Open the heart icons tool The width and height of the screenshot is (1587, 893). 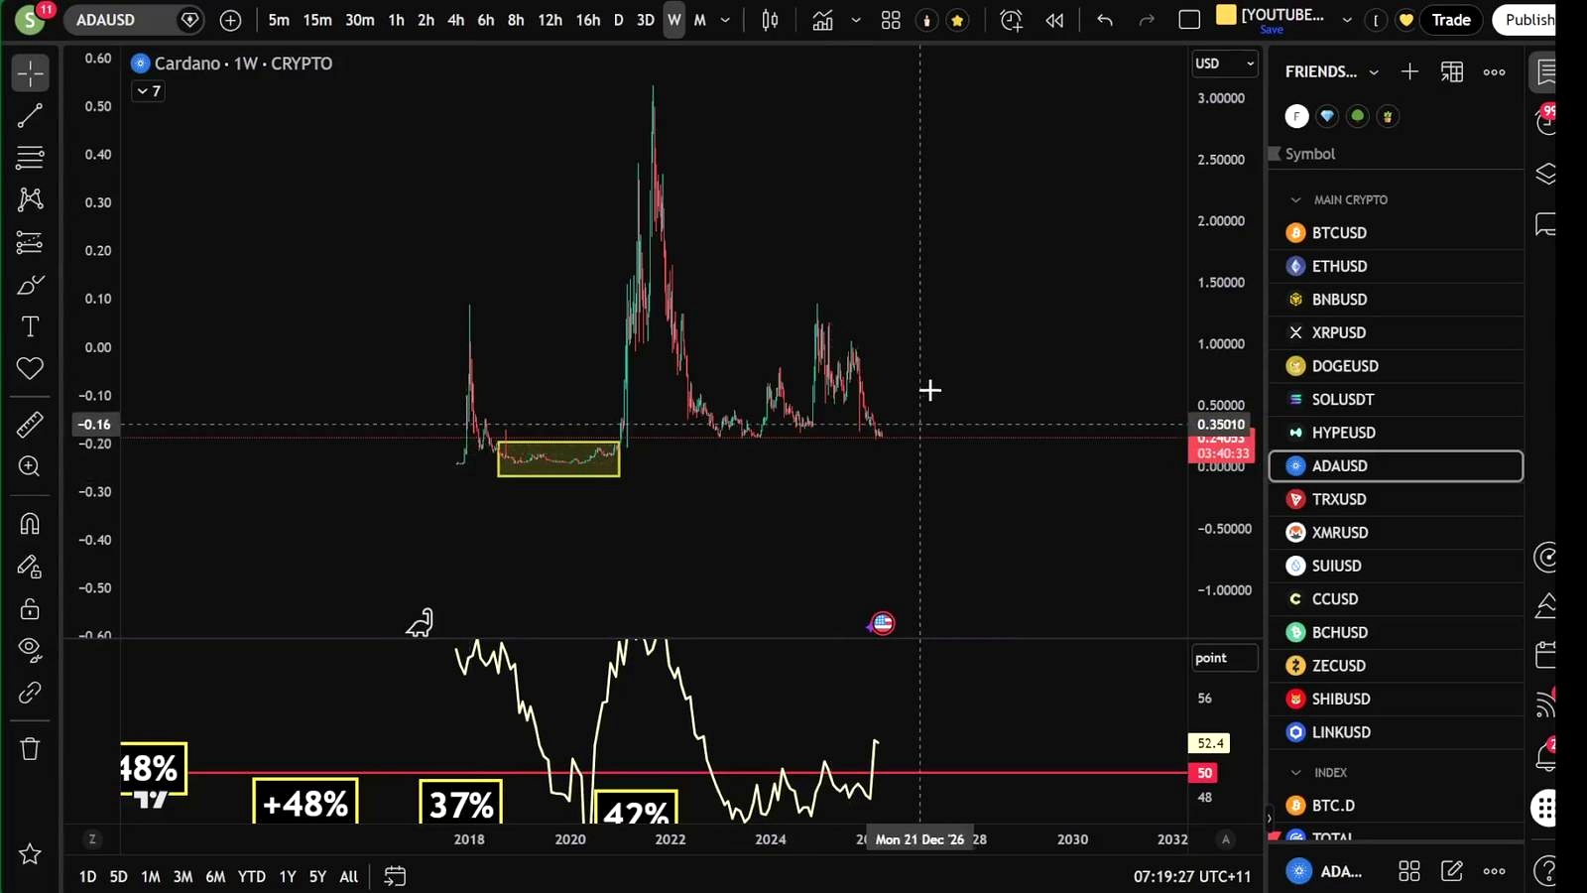point(30,368)
